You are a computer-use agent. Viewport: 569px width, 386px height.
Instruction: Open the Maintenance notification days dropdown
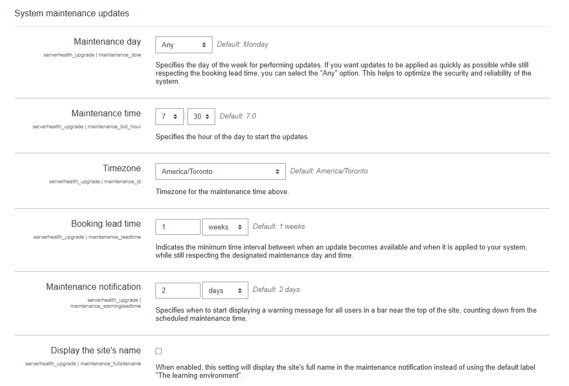[x=225, y=291]
